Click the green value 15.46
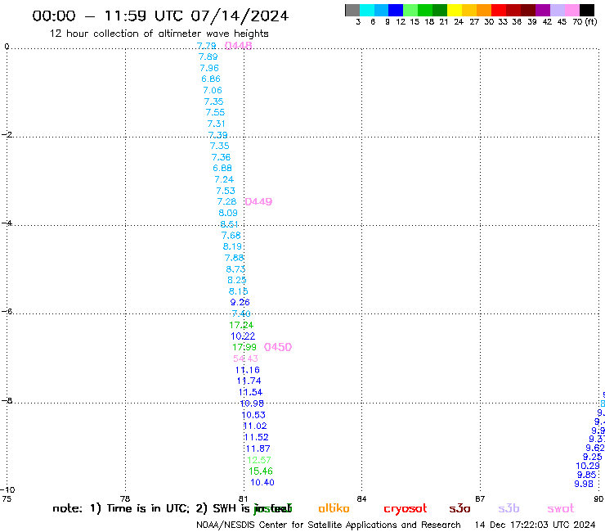 coord(261,471)
